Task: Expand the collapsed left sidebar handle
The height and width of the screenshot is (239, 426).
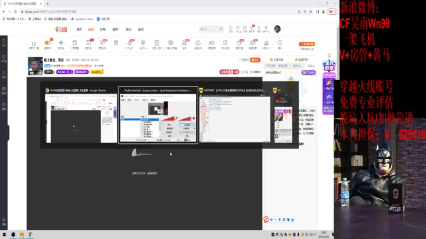Action: (7, 133)
